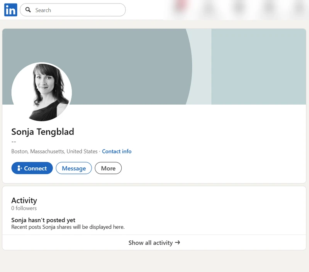309x272 pixels.
Task: Click the Activity section heading
Action: [24, 201]
